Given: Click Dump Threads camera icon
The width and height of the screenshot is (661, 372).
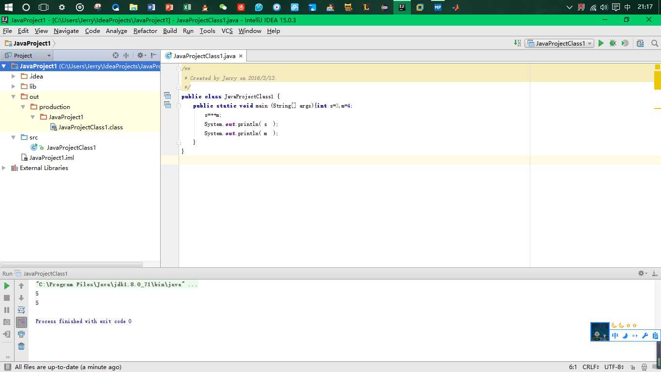Looking at the screenshot, I should point(7,322).
